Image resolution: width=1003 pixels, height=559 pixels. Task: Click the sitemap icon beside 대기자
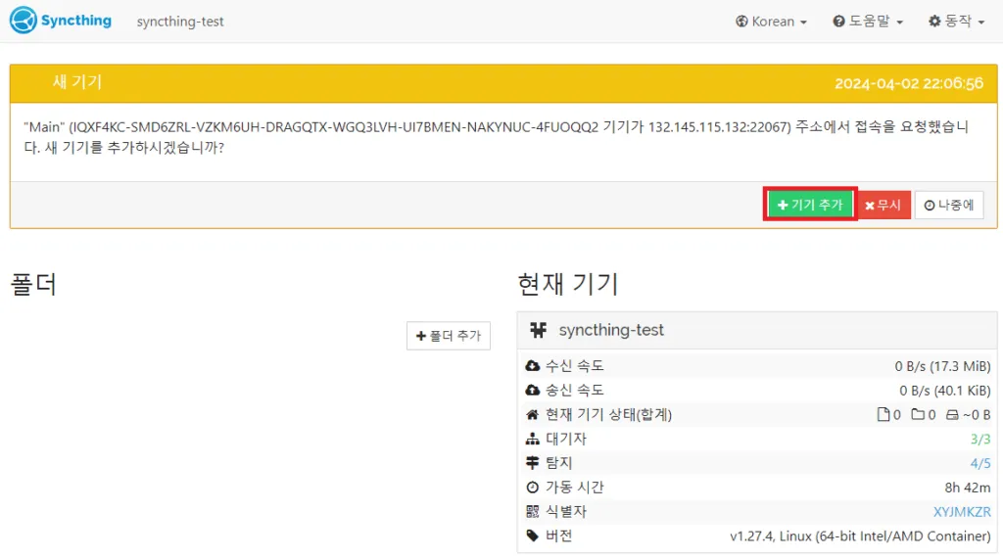[533, 440]
